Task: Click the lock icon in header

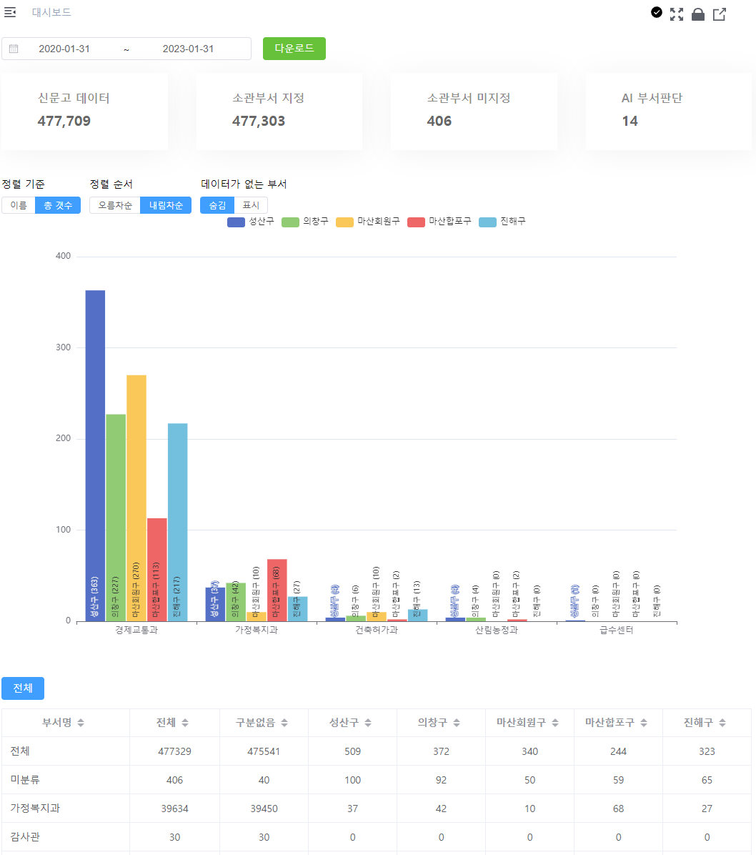Action: (698, 14)
